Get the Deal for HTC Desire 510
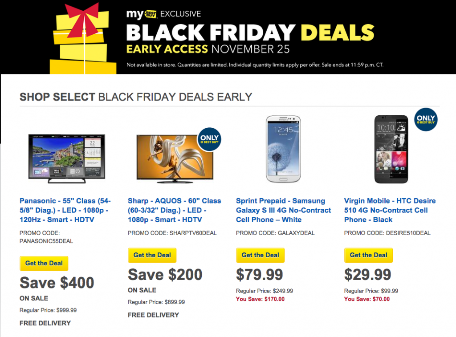 click(x=368, y=255)
